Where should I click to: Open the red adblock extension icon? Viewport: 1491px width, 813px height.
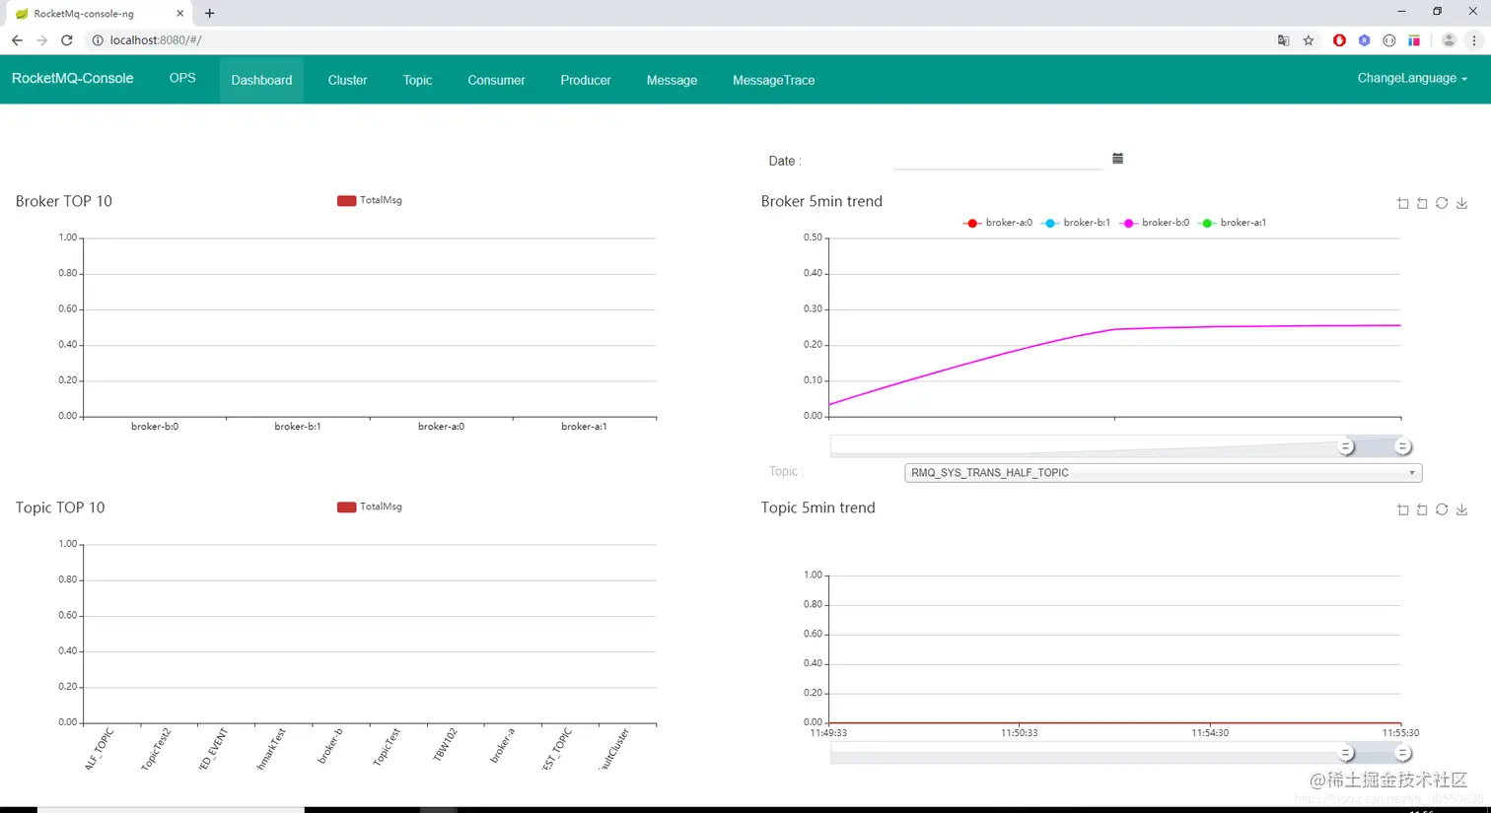[x=1339, y=40]
